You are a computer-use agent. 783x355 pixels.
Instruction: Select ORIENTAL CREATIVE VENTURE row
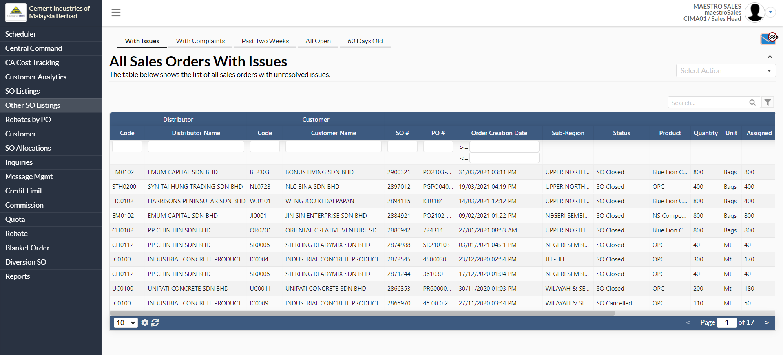coord(442,230)
